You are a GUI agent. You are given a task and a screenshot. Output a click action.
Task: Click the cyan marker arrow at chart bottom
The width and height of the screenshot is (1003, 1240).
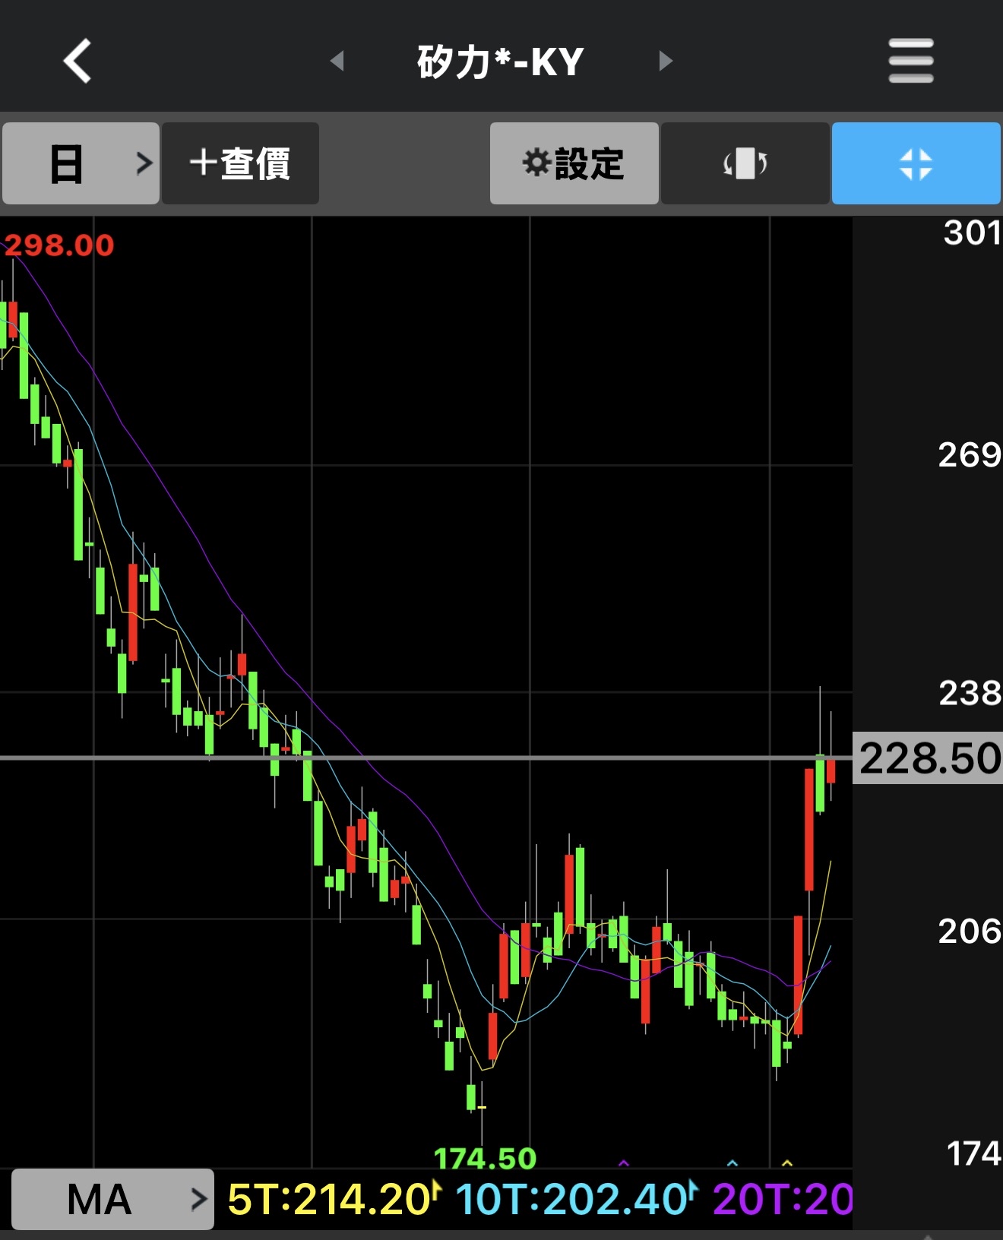[x=732, y=1162]
